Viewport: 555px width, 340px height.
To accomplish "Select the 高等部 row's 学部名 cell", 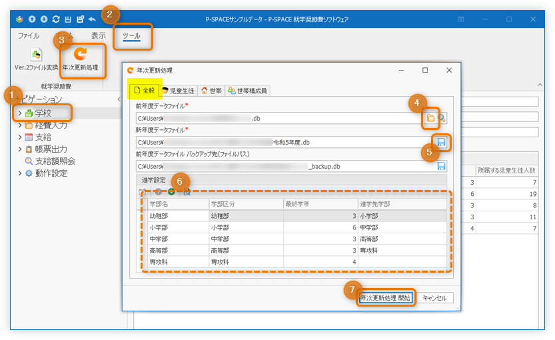I will click(x=179, y=251).
